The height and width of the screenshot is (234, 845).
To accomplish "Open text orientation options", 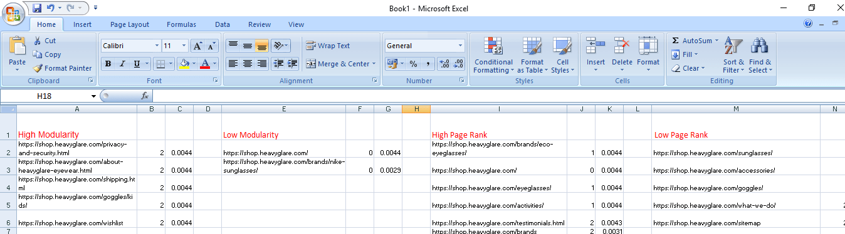I will 281,46.
